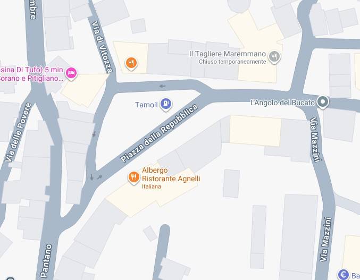Open the Sorano e Pitigliano lodging label
This screenshot has height=280, width=360.
coord(32,79)
